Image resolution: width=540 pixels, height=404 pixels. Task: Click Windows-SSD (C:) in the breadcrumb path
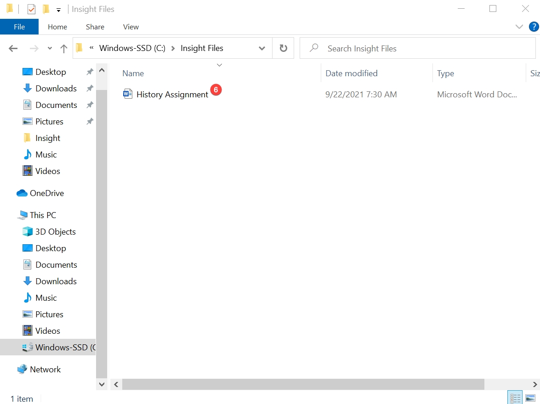coord(132,48)
